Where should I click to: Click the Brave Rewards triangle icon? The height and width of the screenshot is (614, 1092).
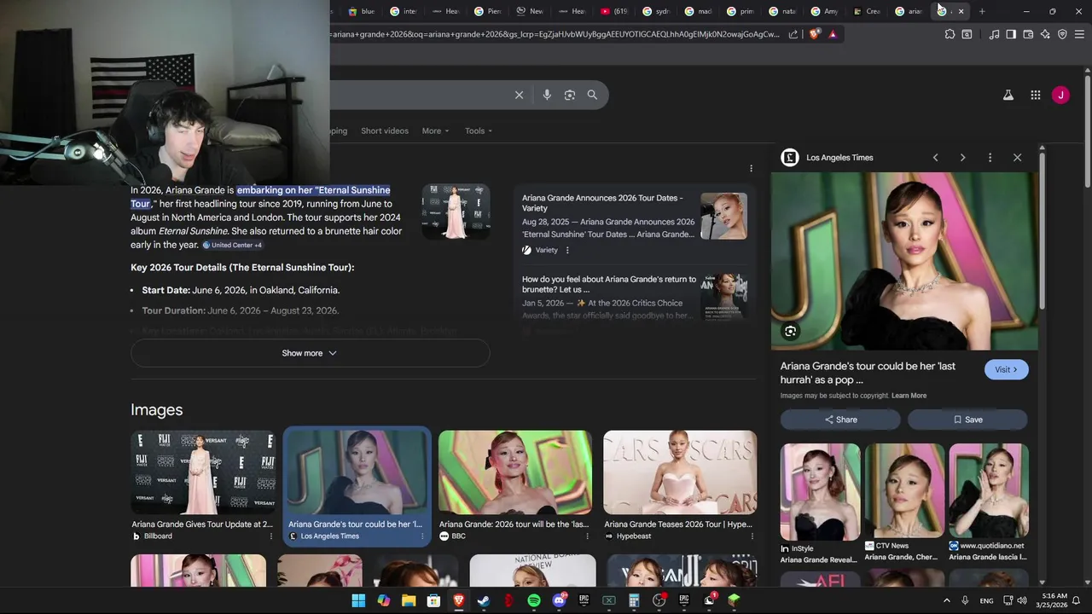coord(833,34)
